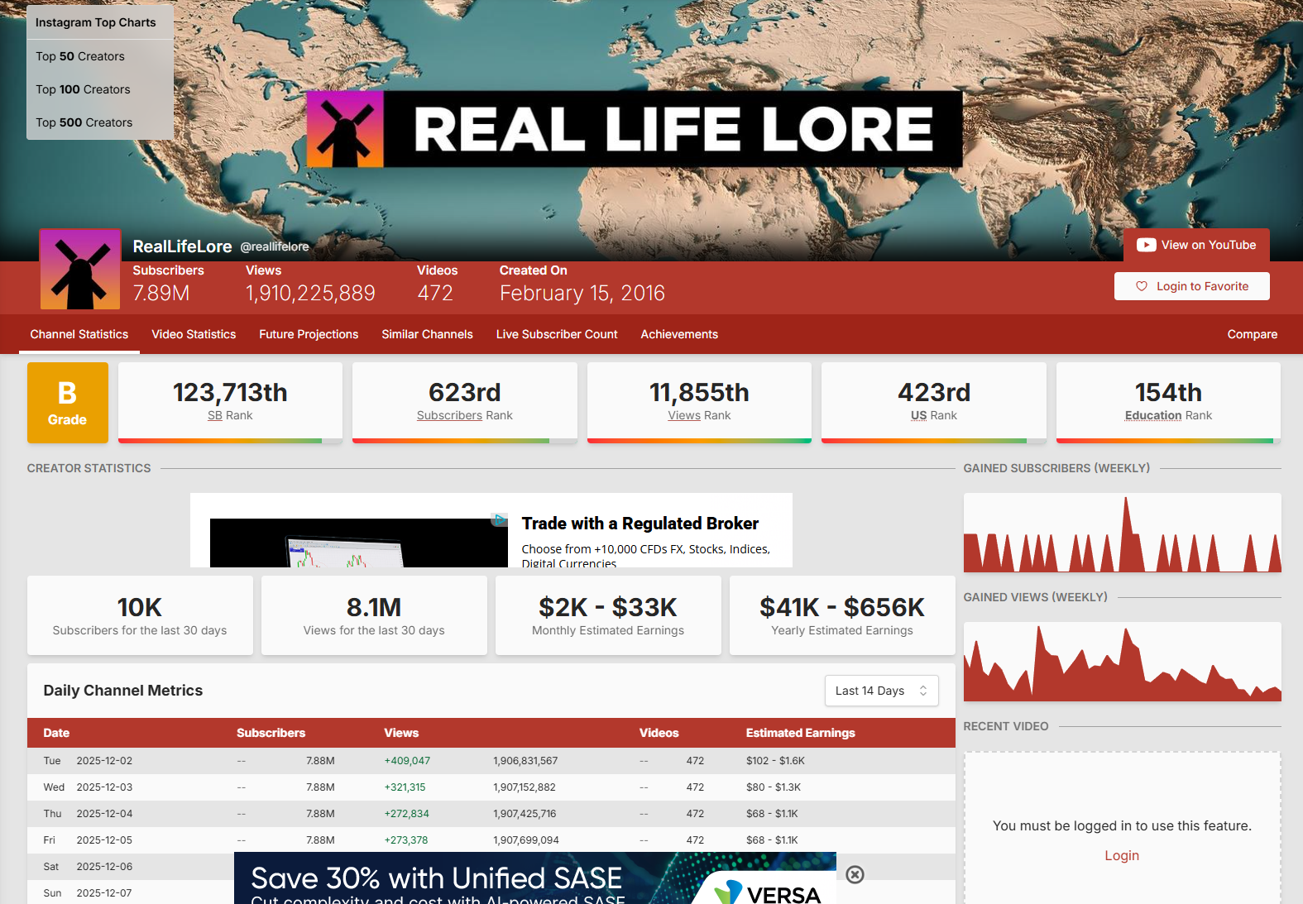Screen dimensions: 1303x904
Task: Click the Gained Subscribers weekly chart
Action: [x=1122, y=533]
